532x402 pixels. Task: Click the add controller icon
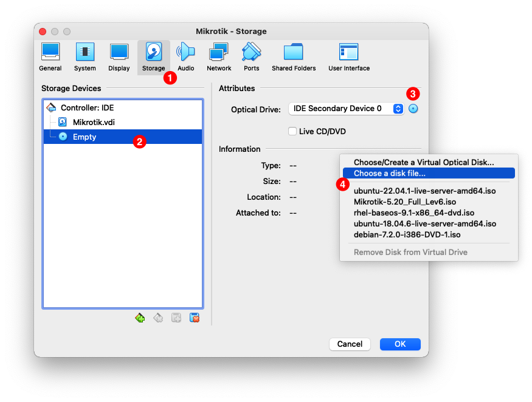coord(140,318)
